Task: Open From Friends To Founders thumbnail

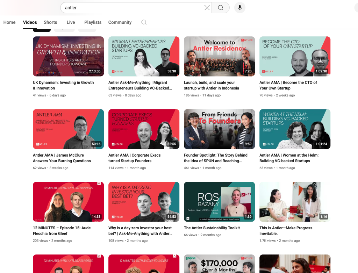Action: point(219,129)
